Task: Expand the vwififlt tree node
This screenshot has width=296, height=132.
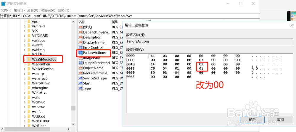Action: [25, 45]
